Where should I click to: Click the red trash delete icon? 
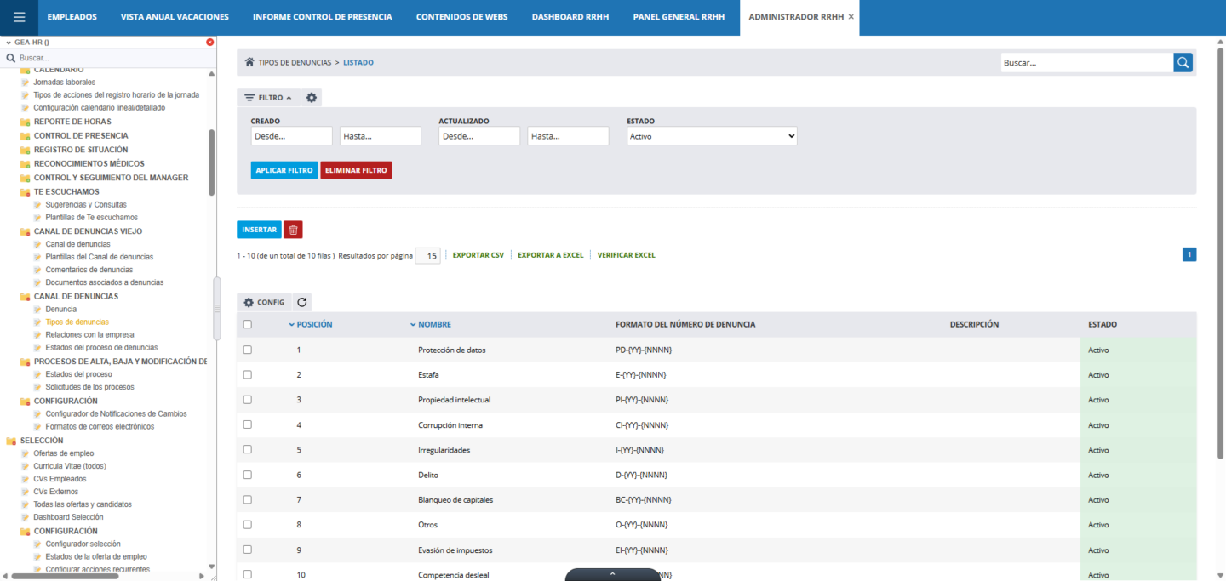(293, 230)
